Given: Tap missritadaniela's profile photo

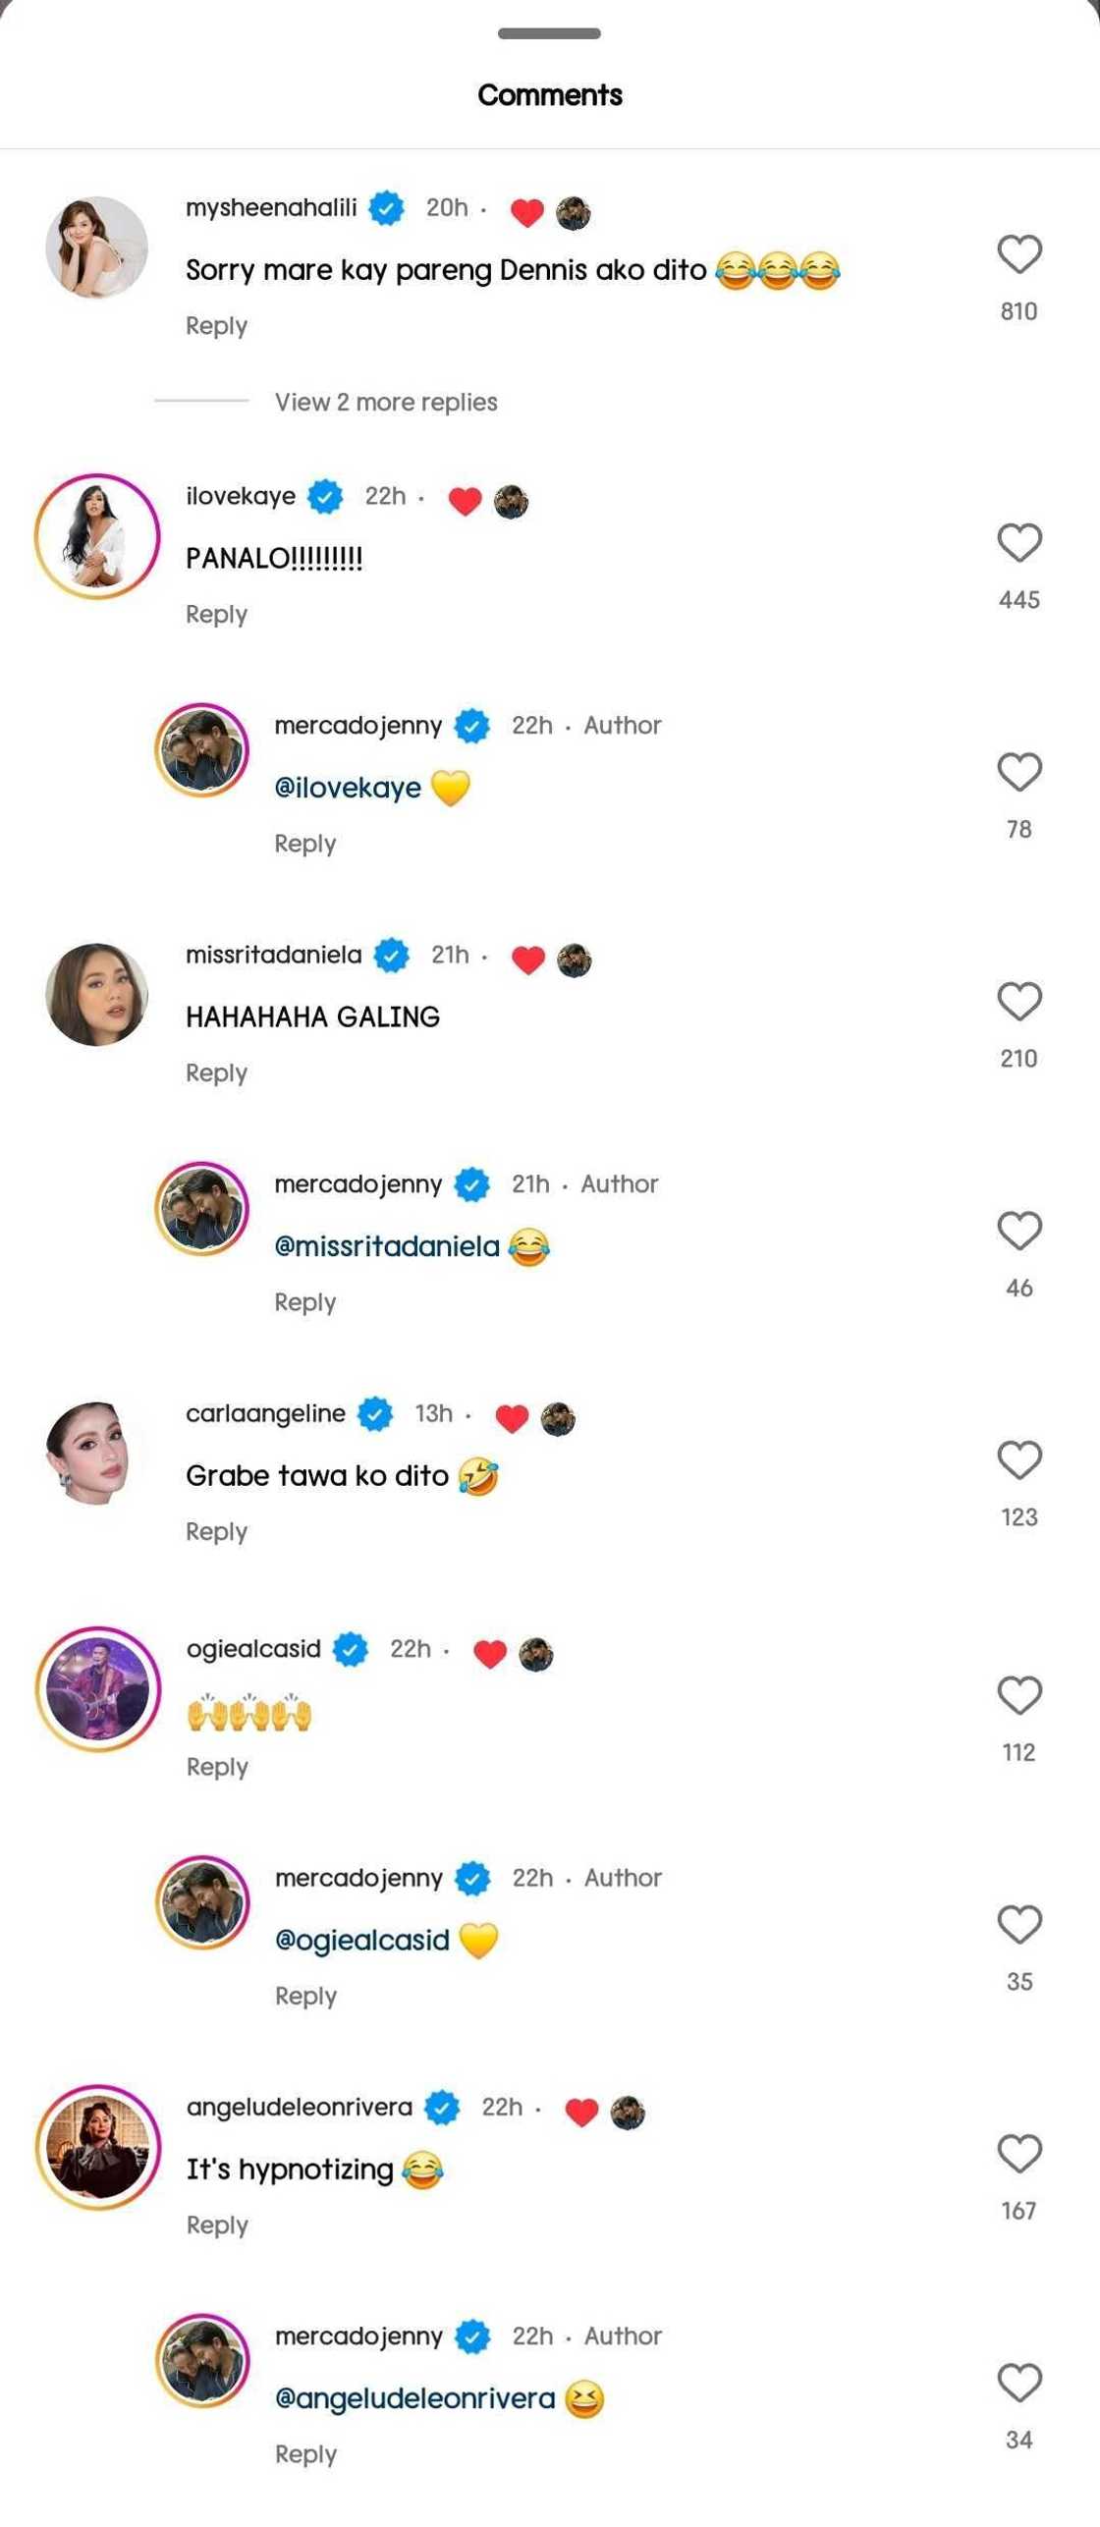Looking at the screenshot, I should click(96, 994).
